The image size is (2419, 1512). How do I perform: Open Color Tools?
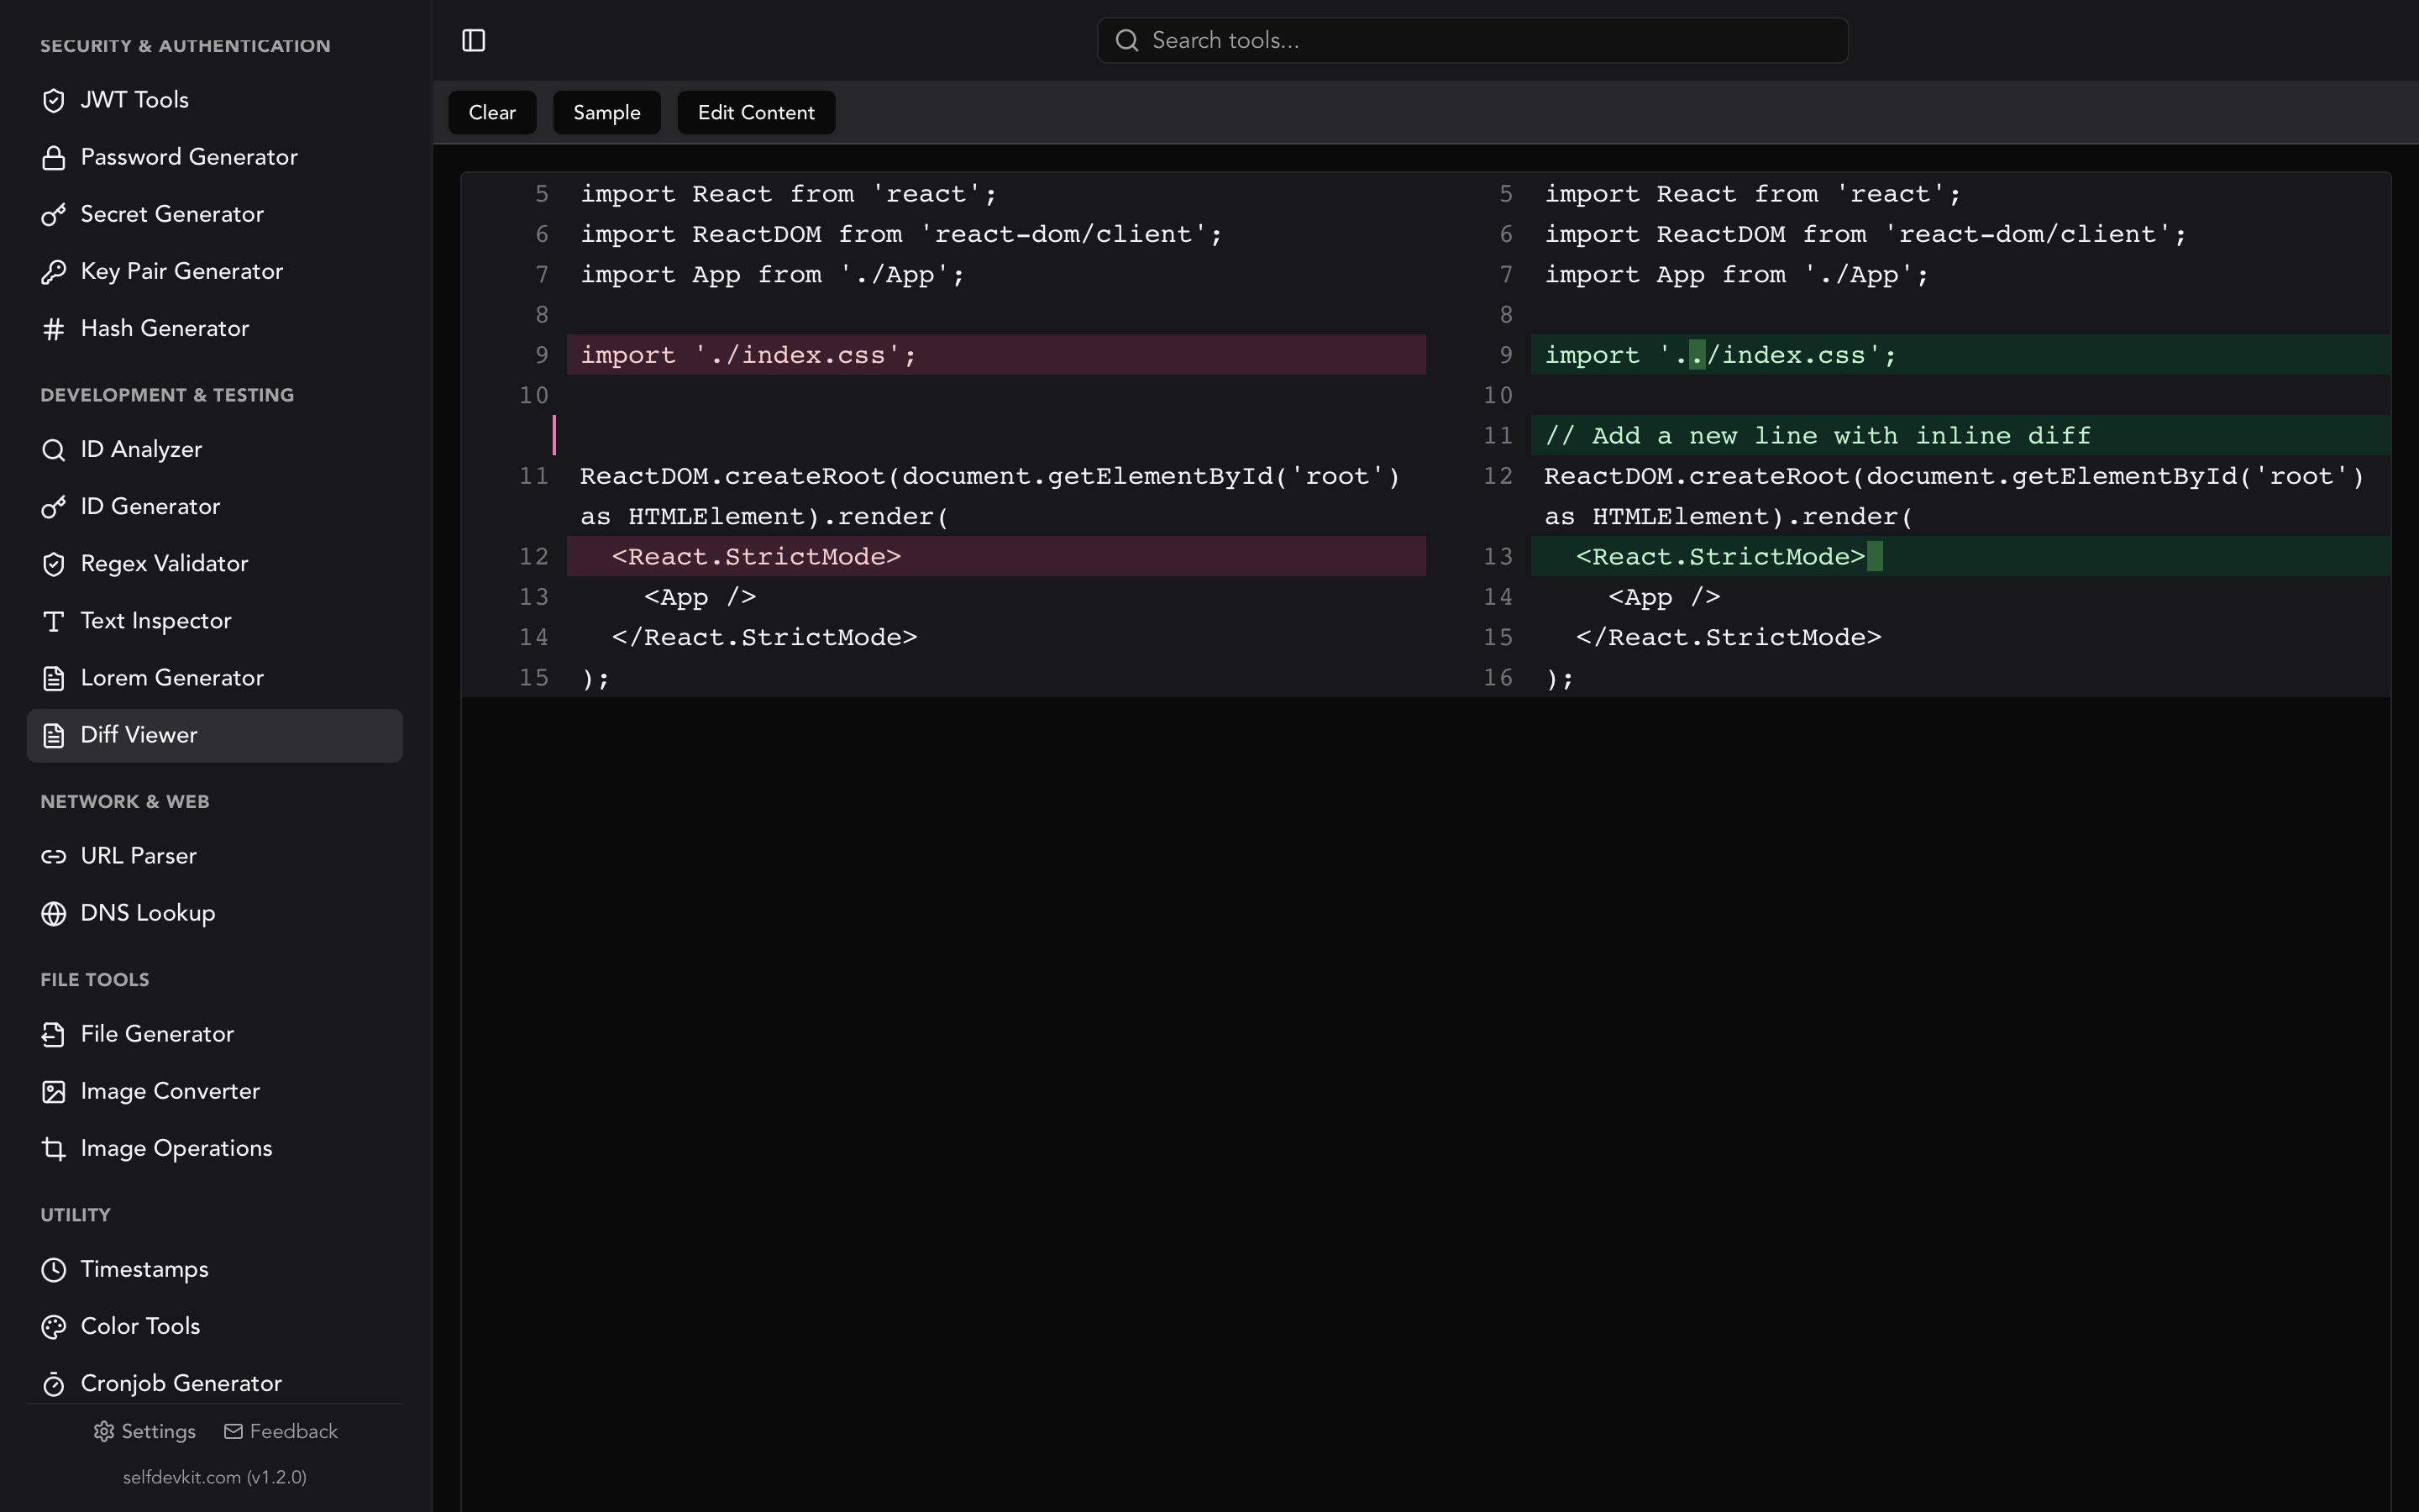[141, 1326]
